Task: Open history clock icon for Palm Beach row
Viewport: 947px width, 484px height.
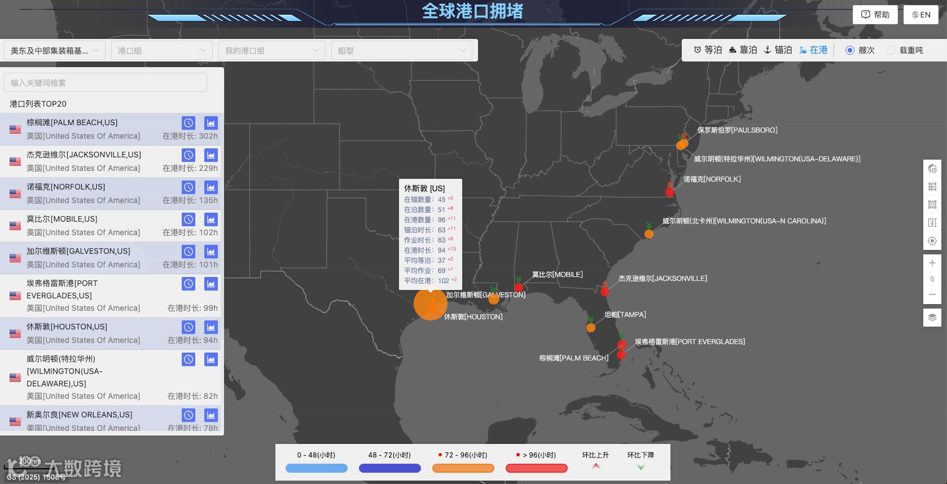Action: (188, 123)
